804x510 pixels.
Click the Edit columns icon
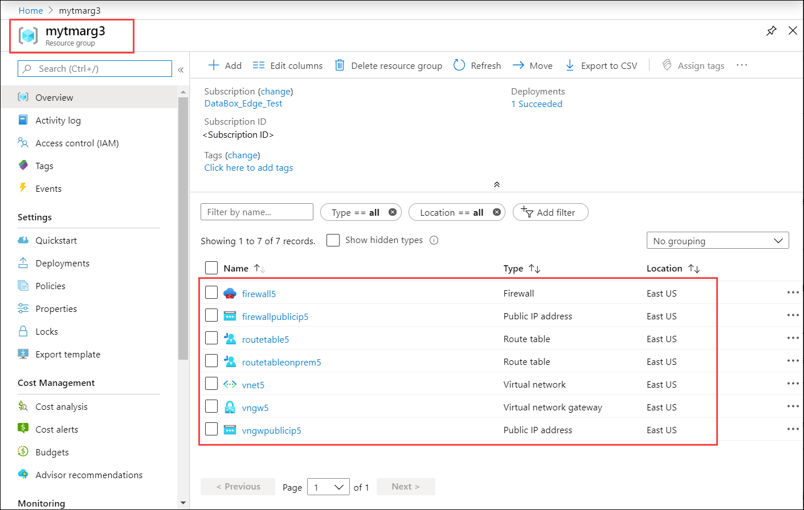pyautogui.click(x=258, y=65)
